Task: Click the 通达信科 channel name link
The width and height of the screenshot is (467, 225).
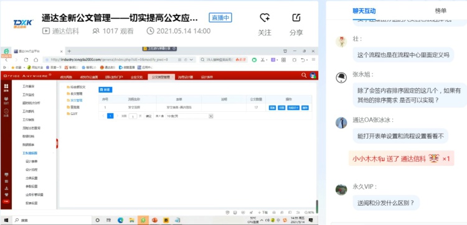Action: pyautogui.click(x=65, y=31)
